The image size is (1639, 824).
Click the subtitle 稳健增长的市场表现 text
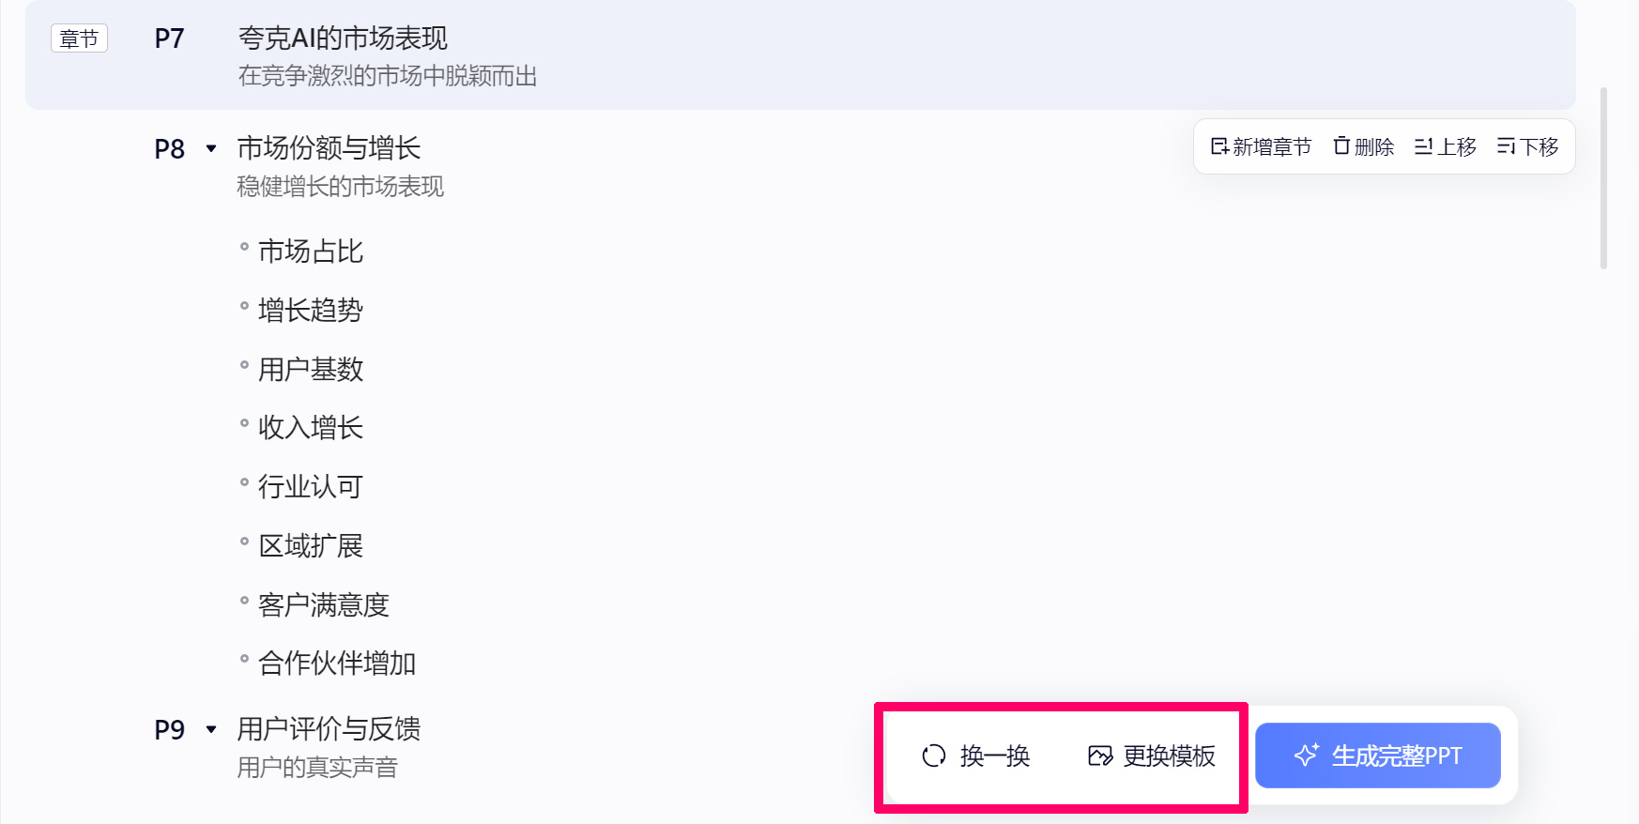coord(340,188)
